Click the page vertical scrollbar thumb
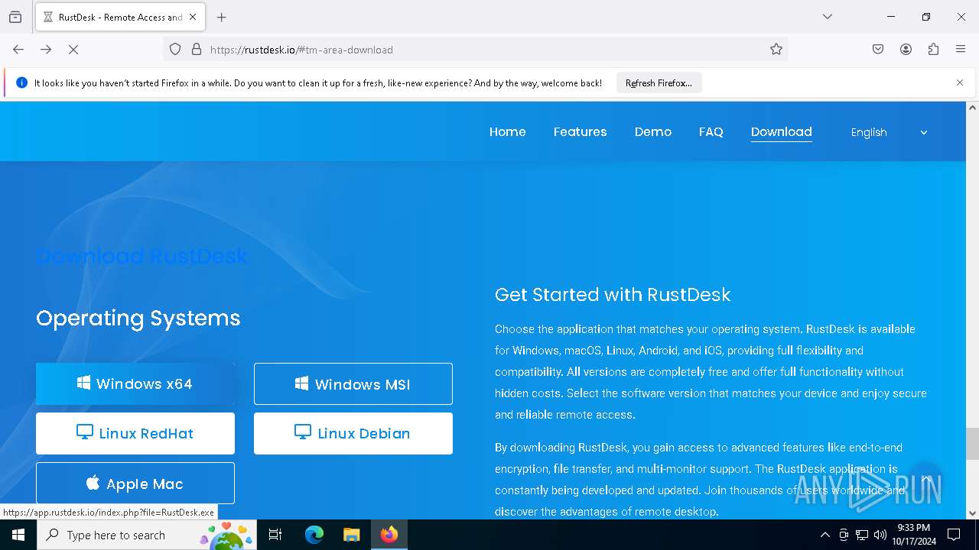The width and height of the screenshot is (979, 550). pos(972,444)
